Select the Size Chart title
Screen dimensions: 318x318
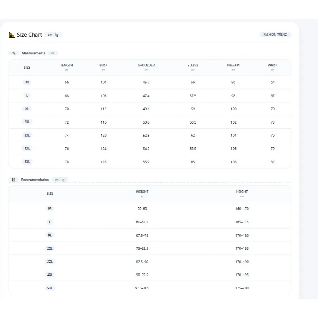tap(29, 35)
